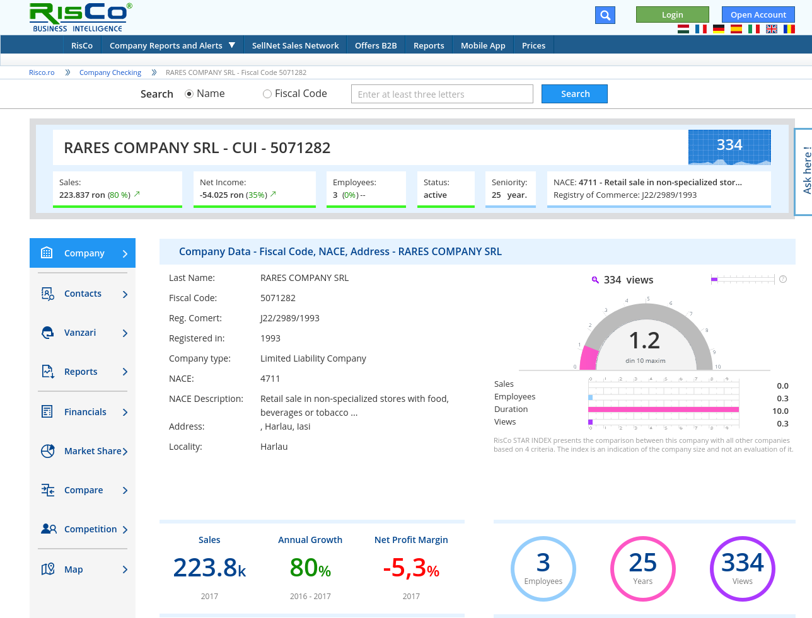Open the Mobile App menu item
This screenshot has width=812, height=618.
(x=483, y=45)
